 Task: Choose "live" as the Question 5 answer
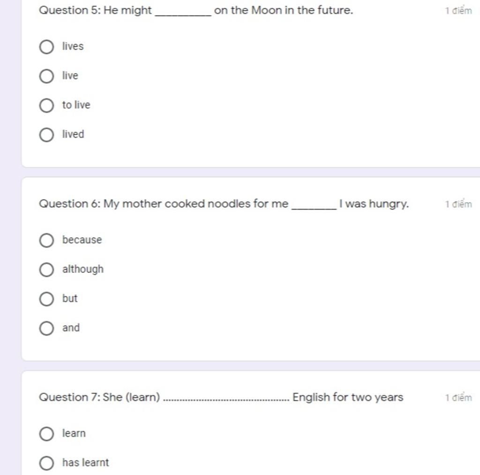(46, 76)
